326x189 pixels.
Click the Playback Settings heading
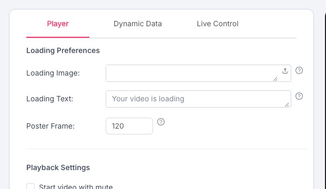pyautogui.click(x=58, y=167)
